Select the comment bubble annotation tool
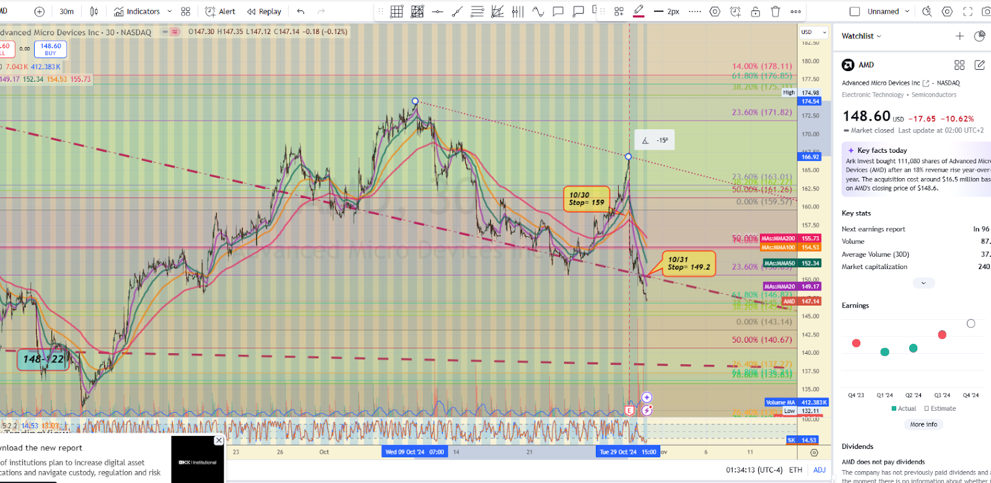The height and width of the screenshot is (483, 991). [x=558, y=11]
